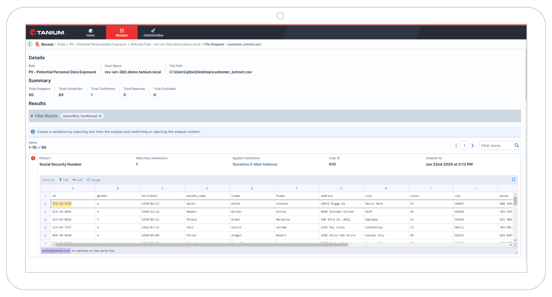Viewport: 552px width, 297px height.
Task: Open the Home section
Action: [90, 33]
